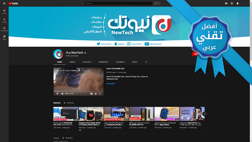Toggle closed captions on featured video
The height and width of the screenshot is (142, 252).
pos(91,94)
